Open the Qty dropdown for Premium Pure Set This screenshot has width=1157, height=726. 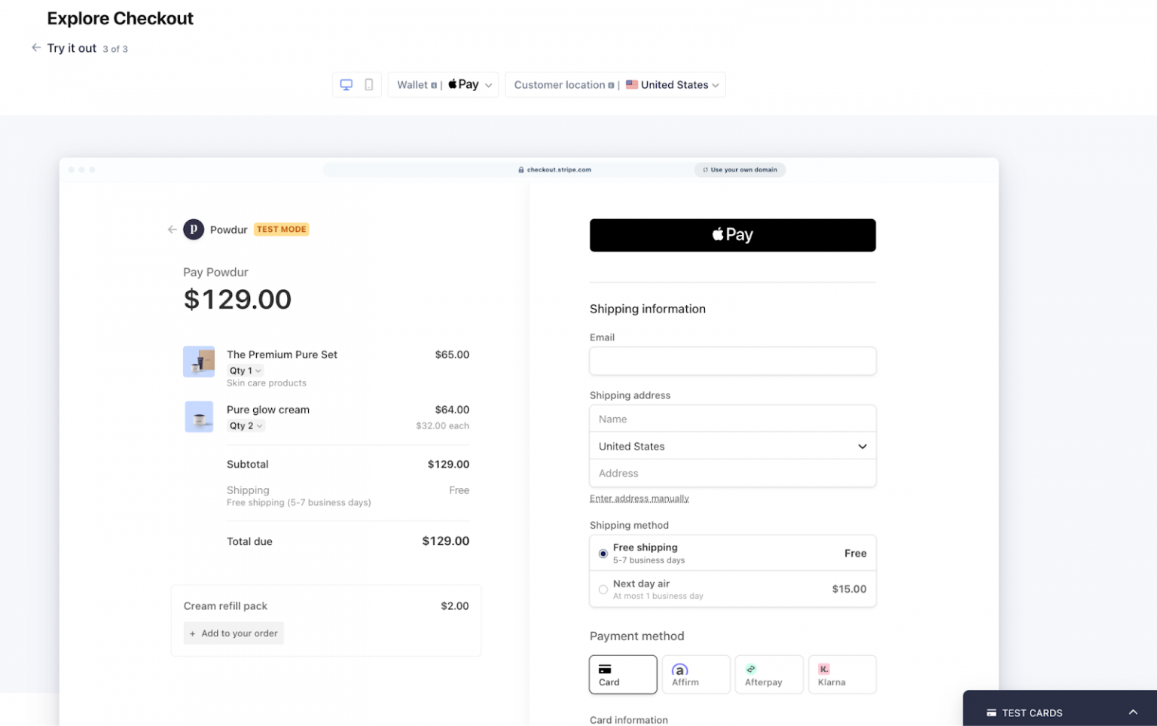click(x=245, y=370)
